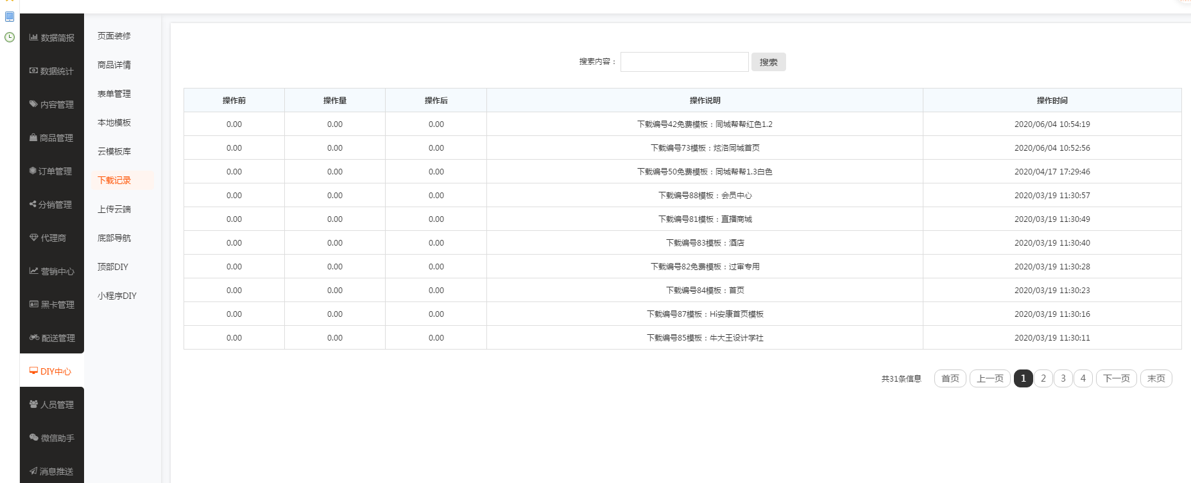Open 上传云端 in the submenu
1191x483 pixels.
pos(114,209)
